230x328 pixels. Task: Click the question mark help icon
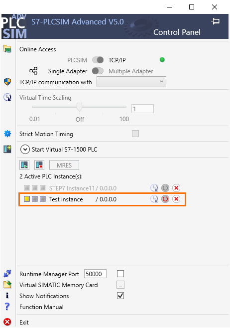tap(7, 307)
